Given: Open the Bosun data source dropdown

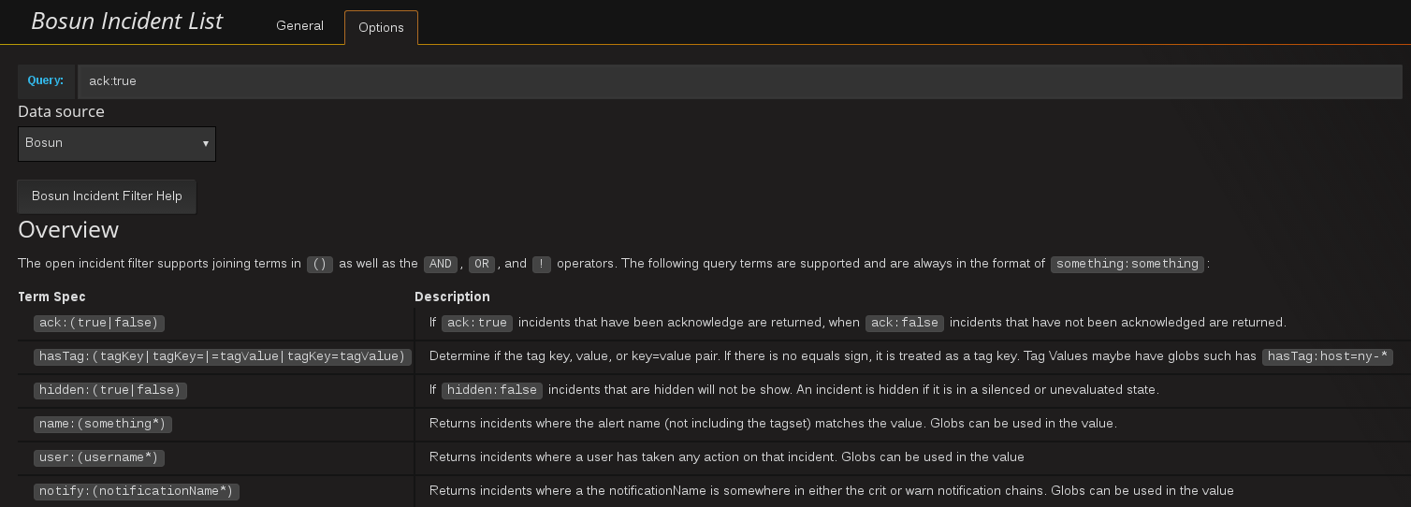Looking at the screenshot, I should pyautogui.click(x=117, y=143).
